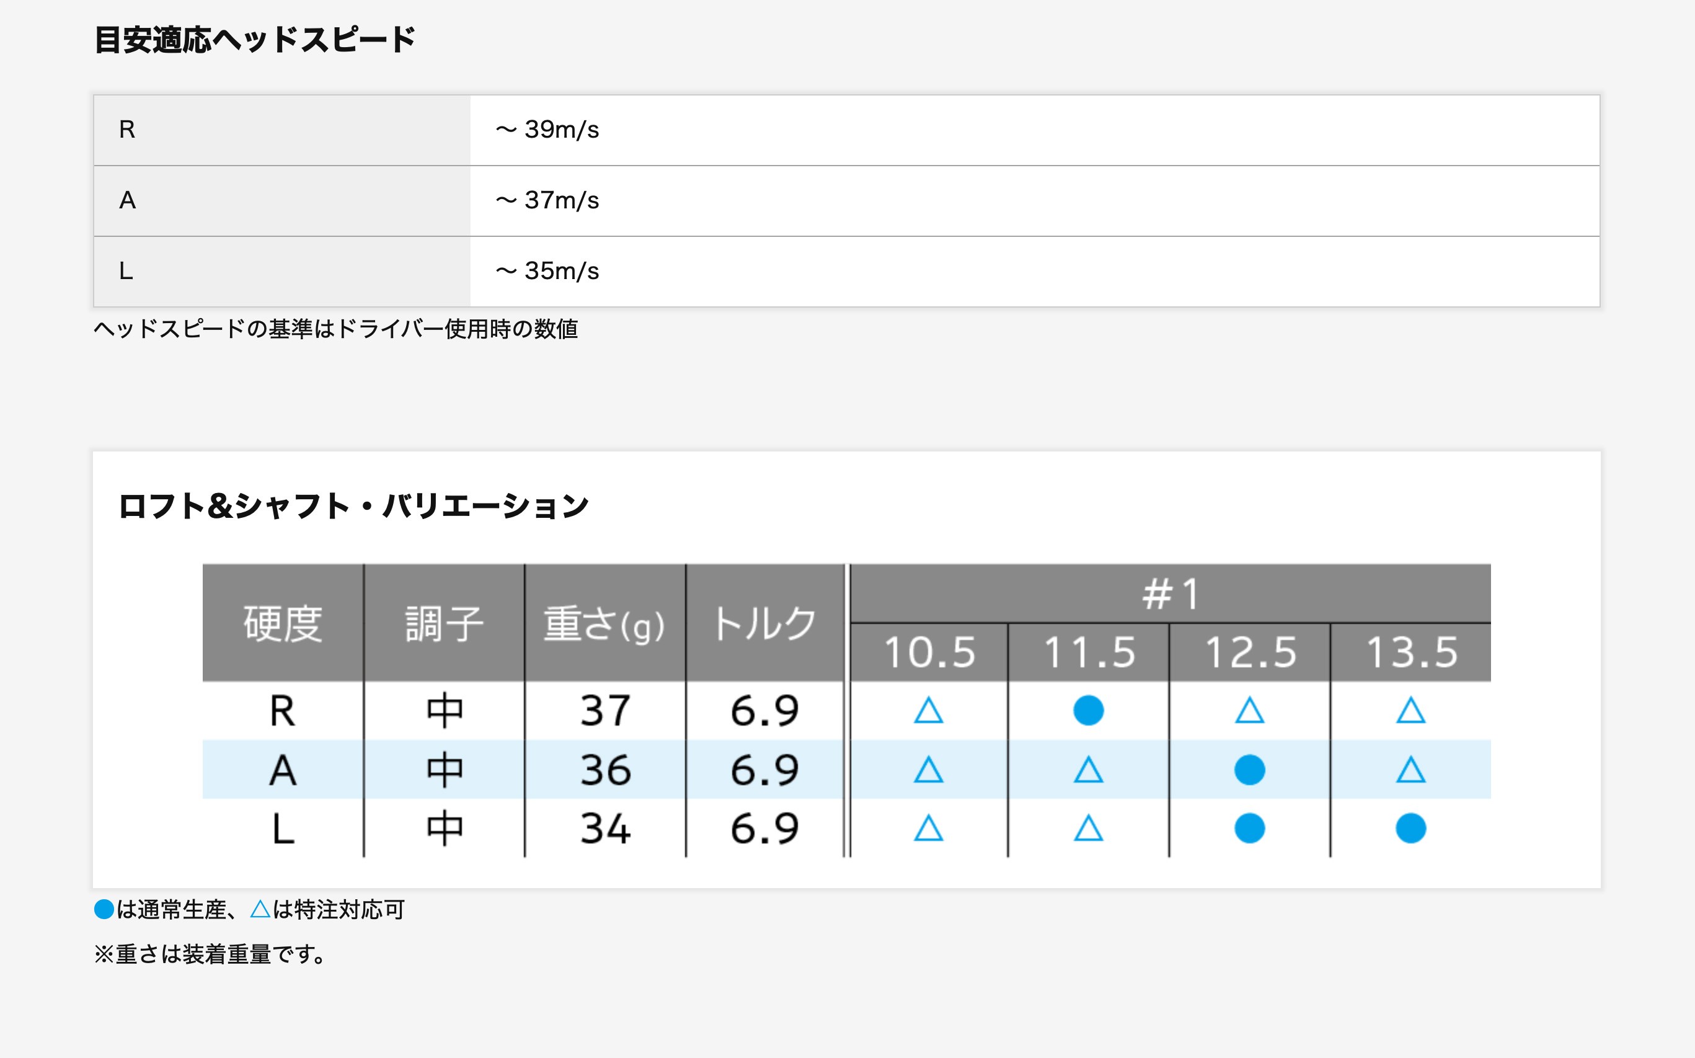The width and height of the screenshot is (1695, 1058).
Task: Click the 硬度 column header
Action: [283, 623]
